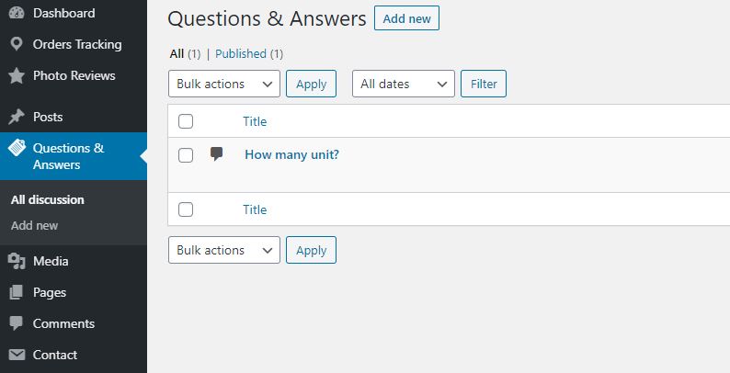Click the Comments speech bubble sidebar icon

(x=16, y=323)
